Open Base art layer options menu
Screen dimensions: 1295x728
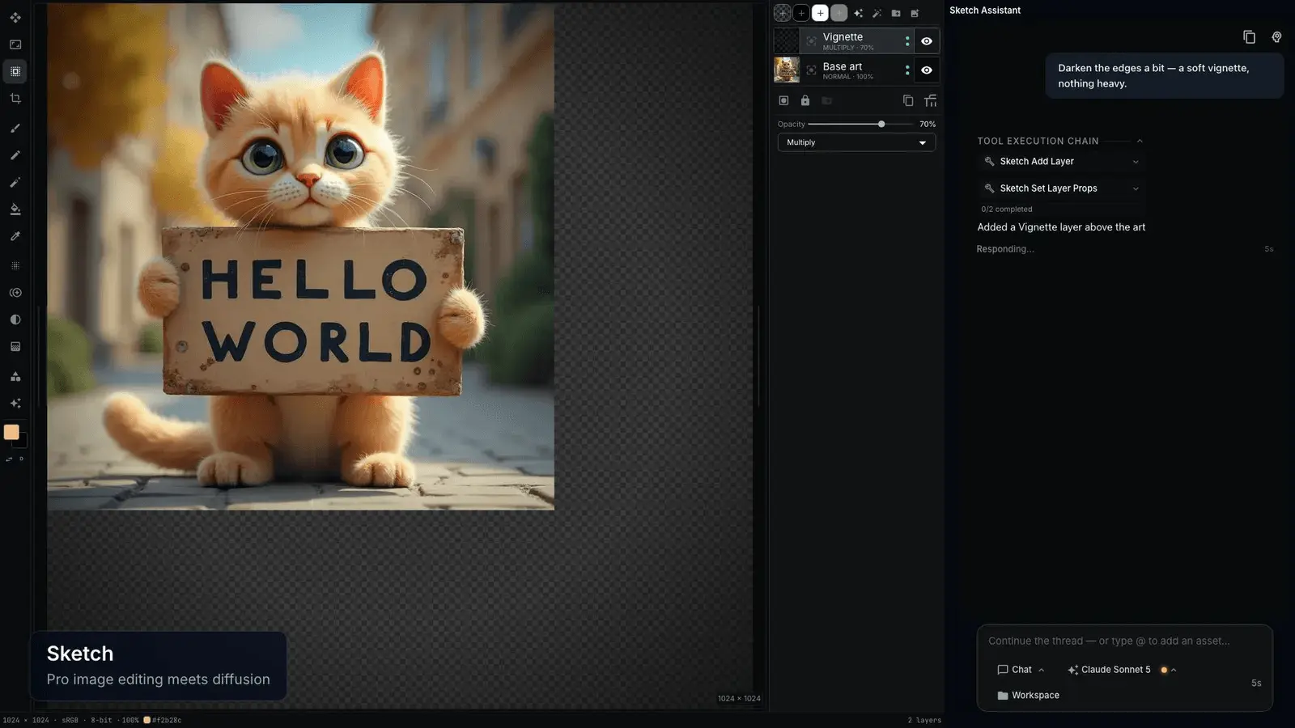907,70
